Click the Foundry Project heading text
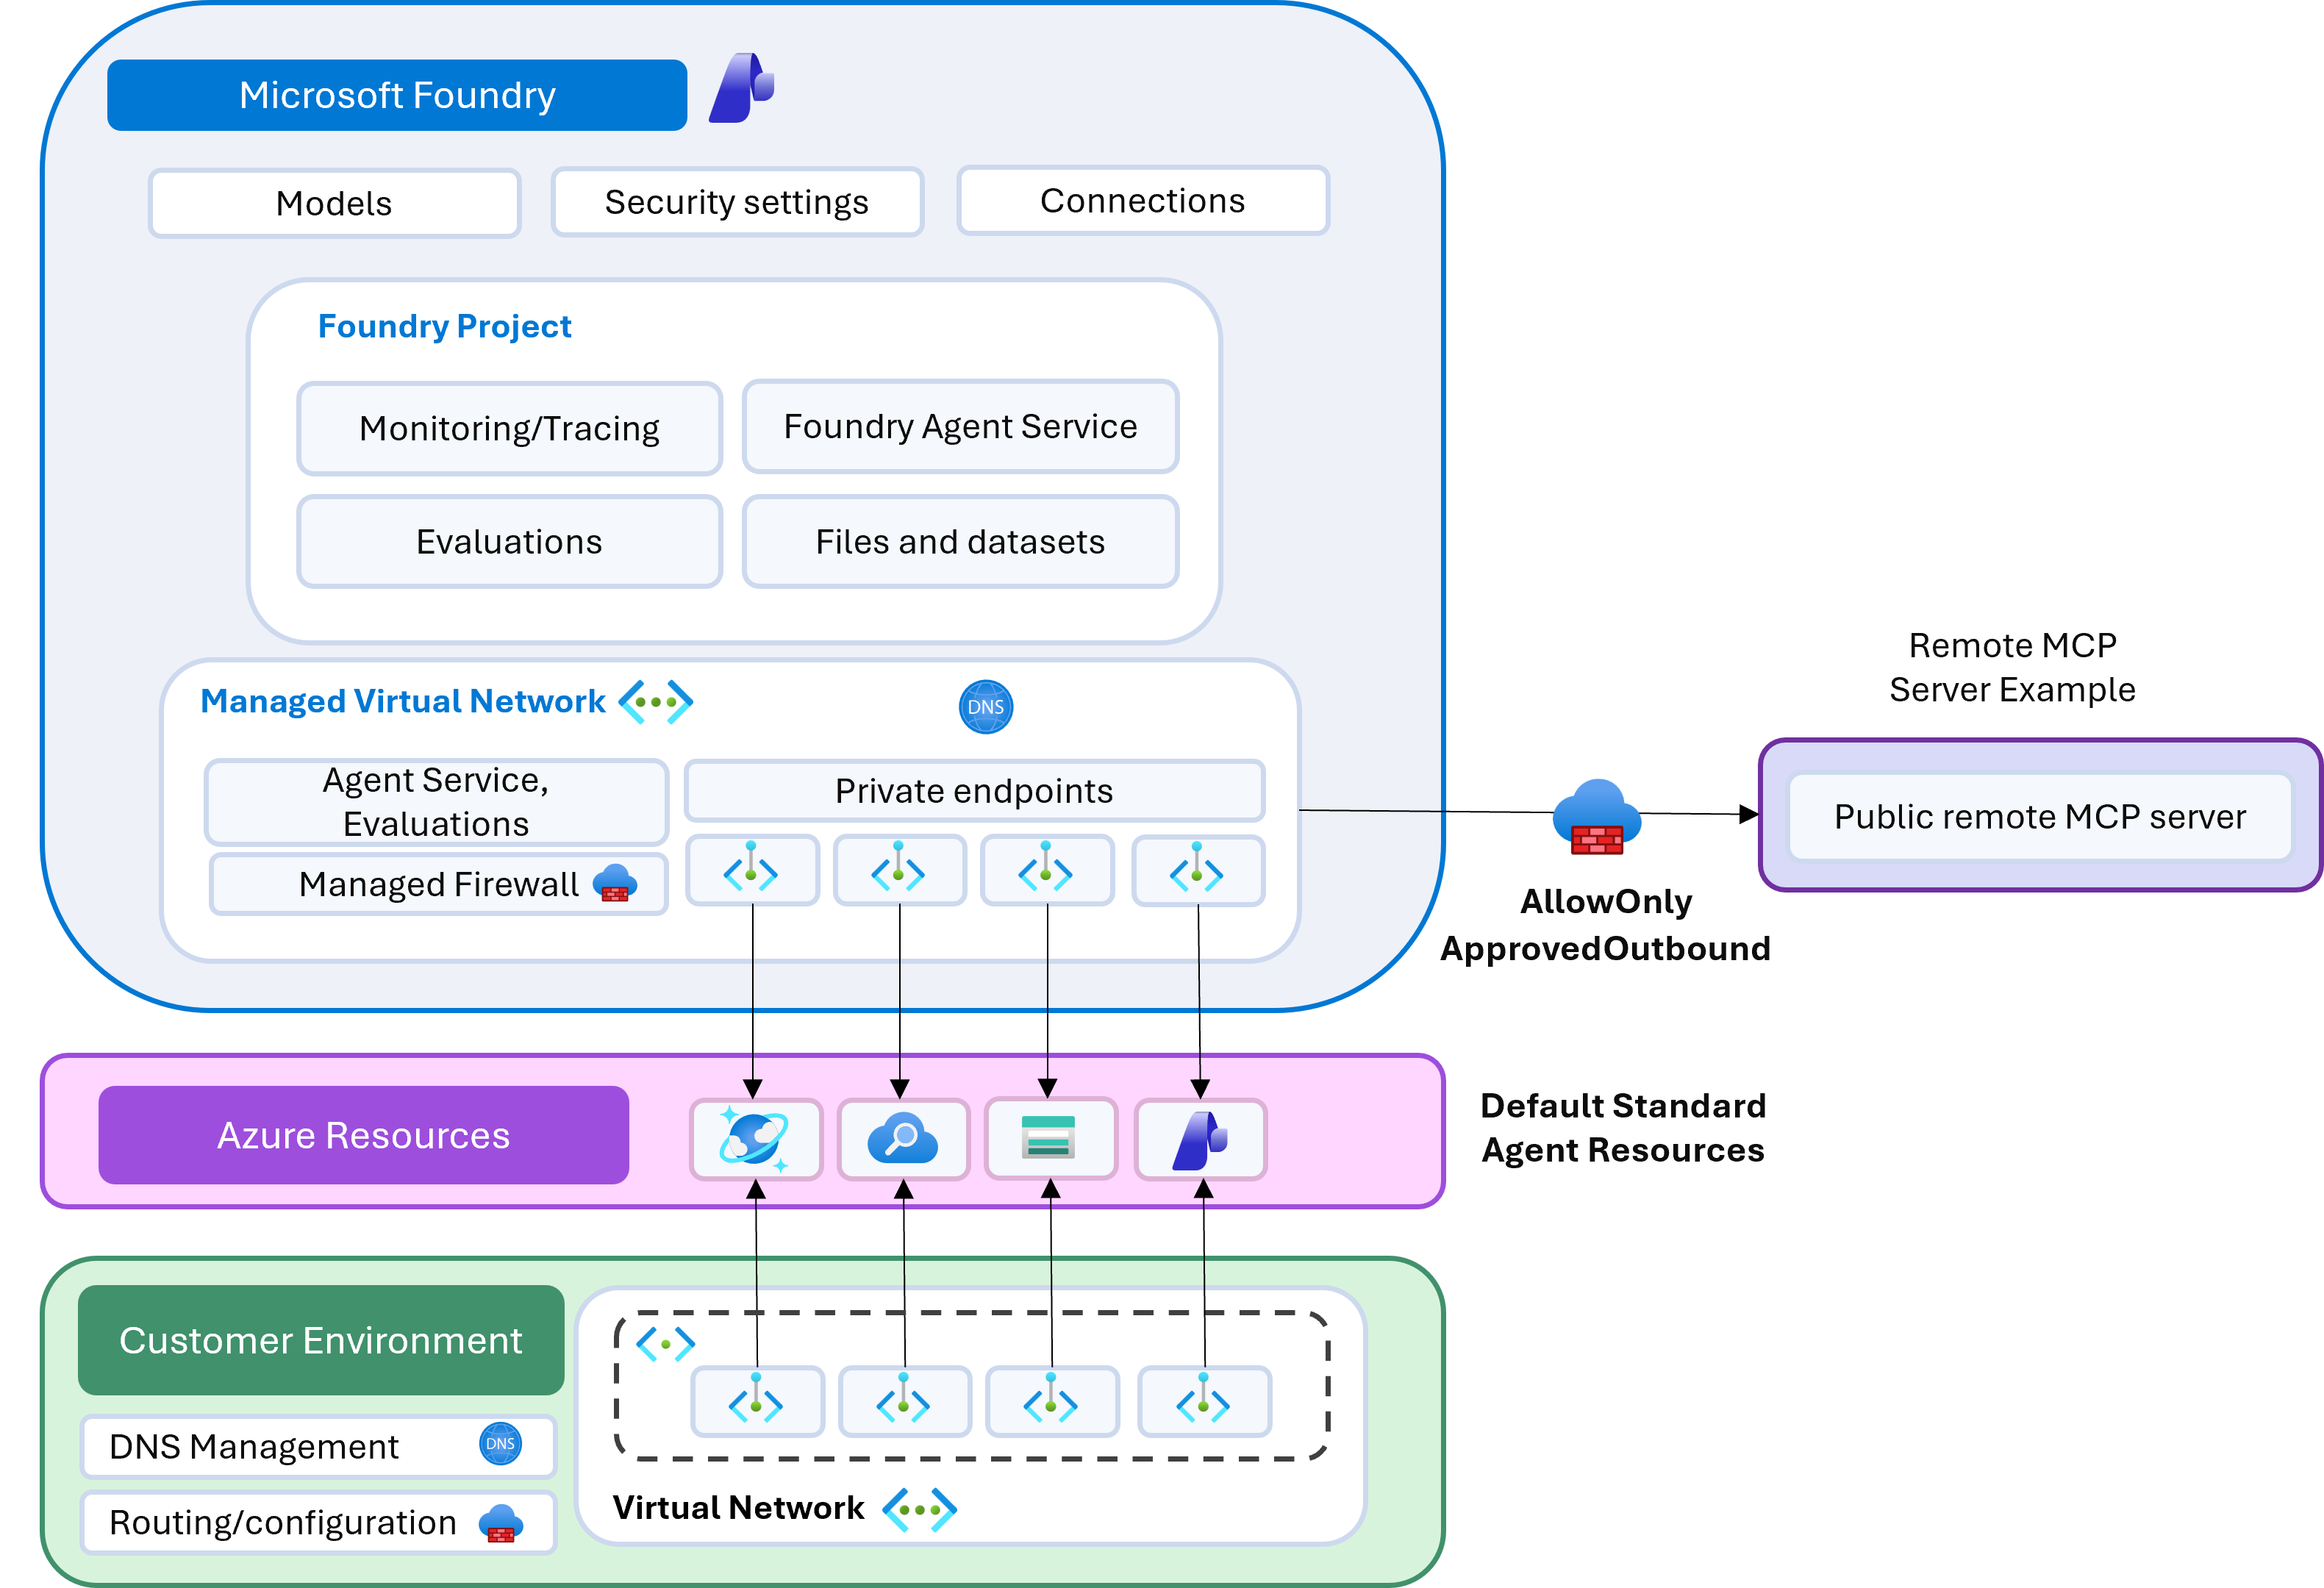The height and width of the screenshot is (1588, 2324). (x=444, y=326)
